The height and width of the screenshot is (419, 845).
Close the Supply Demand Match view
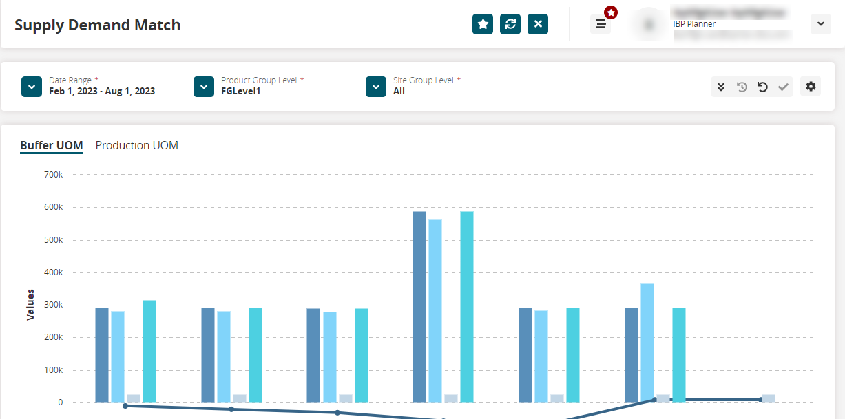(538, 24)
